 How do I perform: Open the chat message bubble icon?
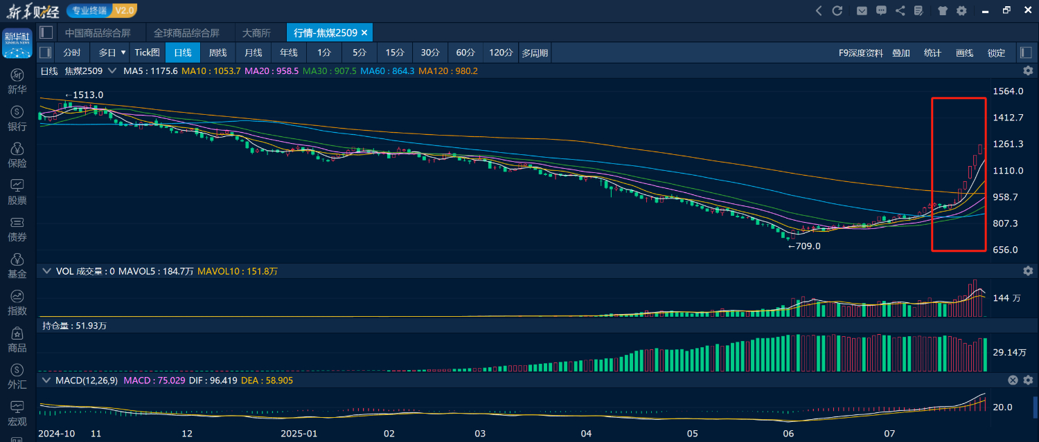[881, 10]
